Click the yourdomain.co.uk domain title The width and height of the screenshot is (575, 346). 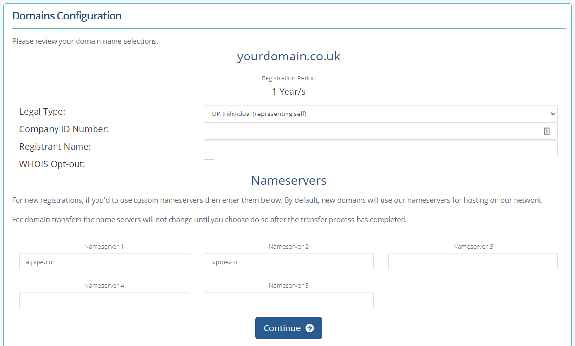point(288,56)
